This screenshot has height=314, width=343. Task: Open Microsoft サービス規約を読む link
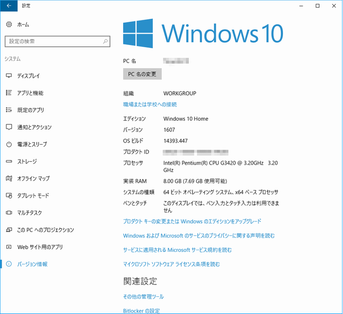pyautogui.click(x=177, y=250)
